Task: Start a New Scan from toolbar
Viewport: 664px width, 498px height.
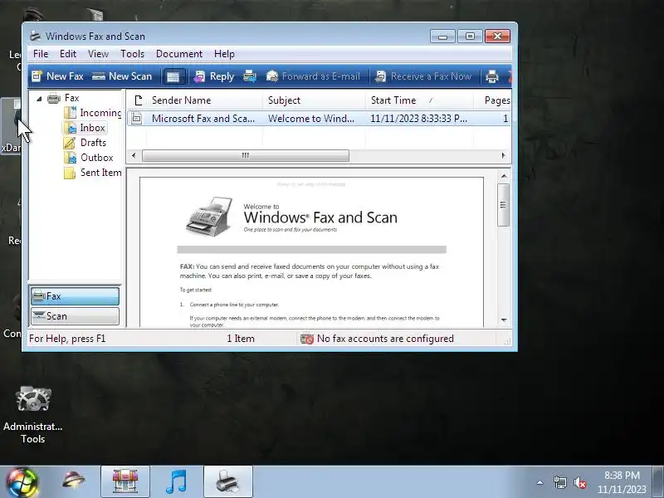Action: pos(122,76)
